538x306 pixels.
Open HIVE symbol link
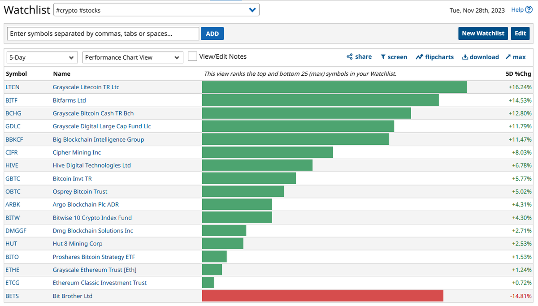pos(12,165)
